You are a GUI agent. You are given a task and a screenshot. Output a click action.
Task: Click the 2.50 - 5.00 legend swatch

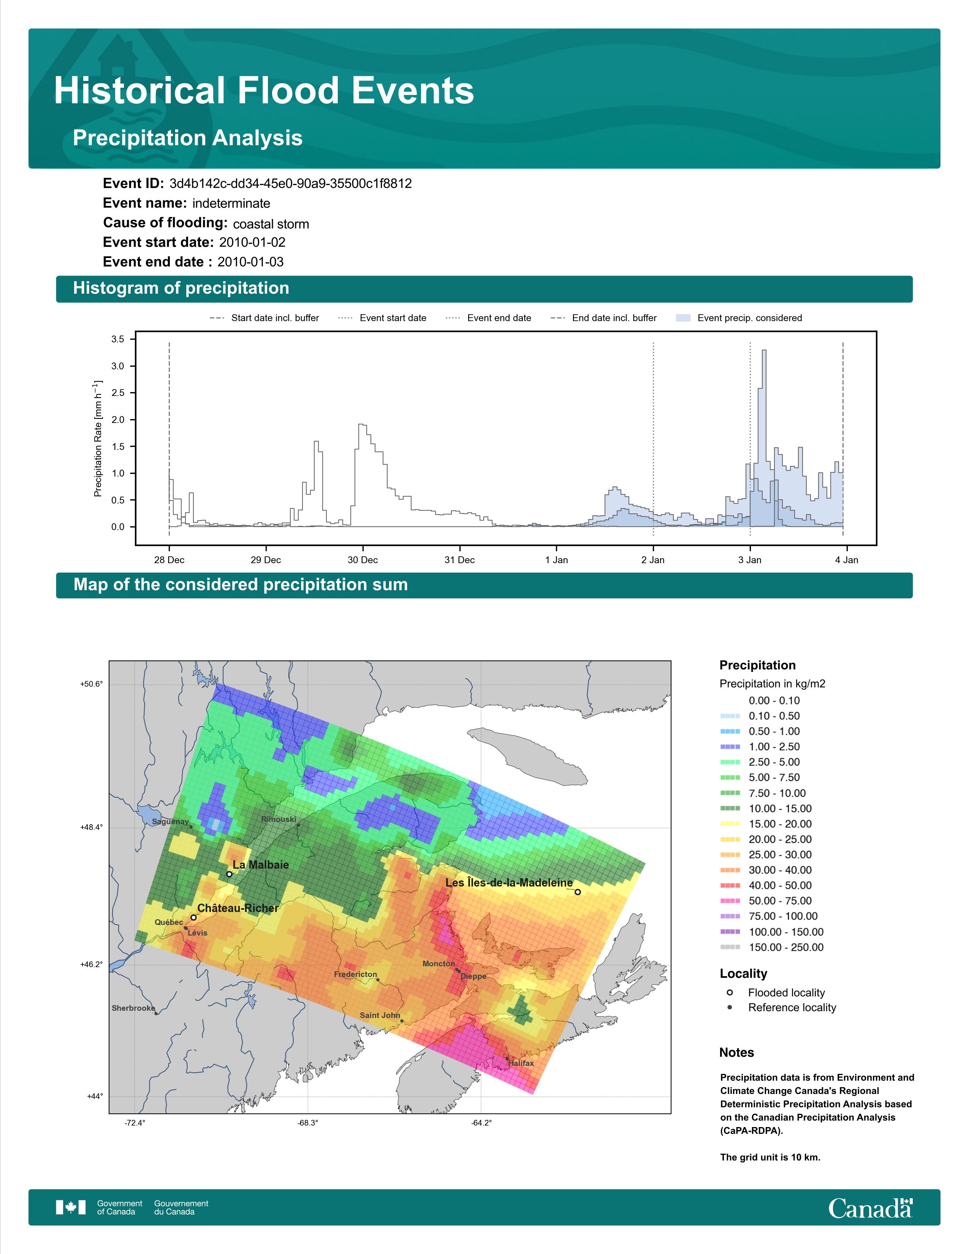[x=730, y=763]
